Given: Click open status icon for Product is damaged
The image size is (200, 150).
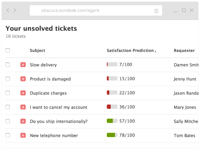Looking at the screenshot, I should coord(23,79).
